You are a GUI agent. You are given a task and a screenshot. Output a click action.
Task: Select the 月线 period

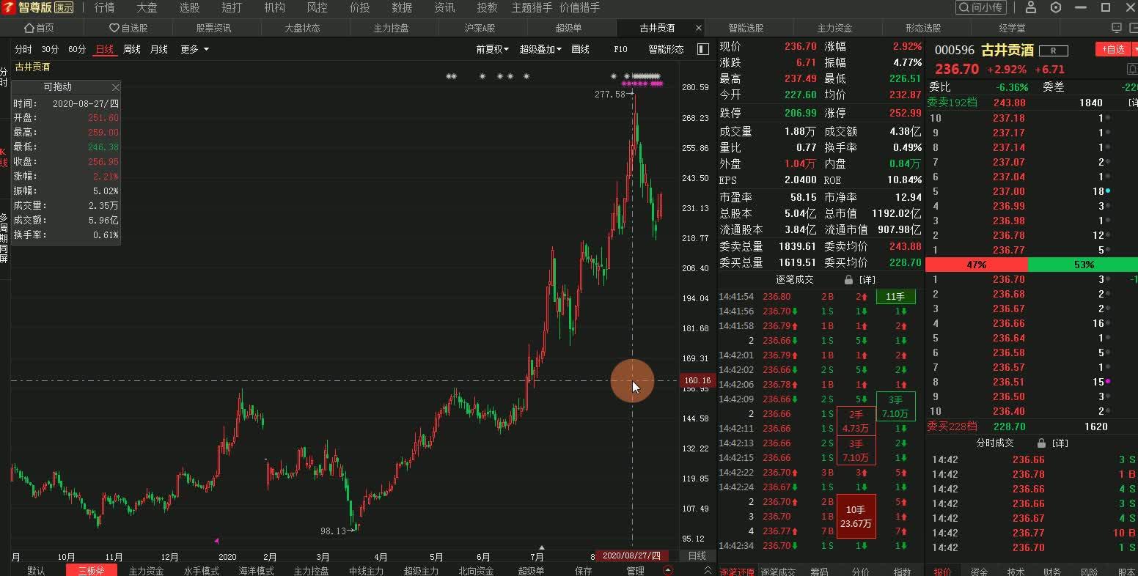pyautogui.click(x=159, y=49)
